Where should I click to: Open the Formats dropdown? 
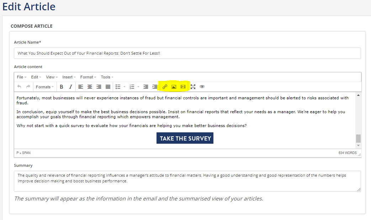tap(45, 87)
